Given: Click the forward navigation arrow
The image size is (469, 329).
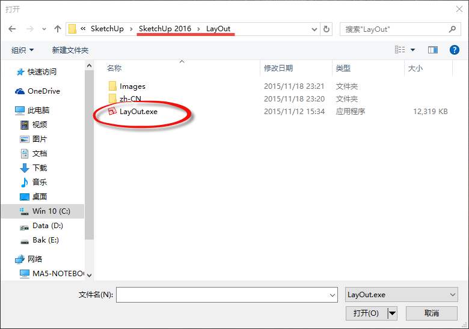Looking at the screenshot, I should (x=29, y=29).
